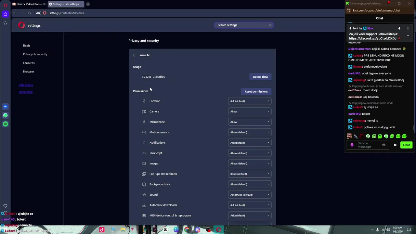Open the Motion sensors permission dropdown

[x=250, y=132]
